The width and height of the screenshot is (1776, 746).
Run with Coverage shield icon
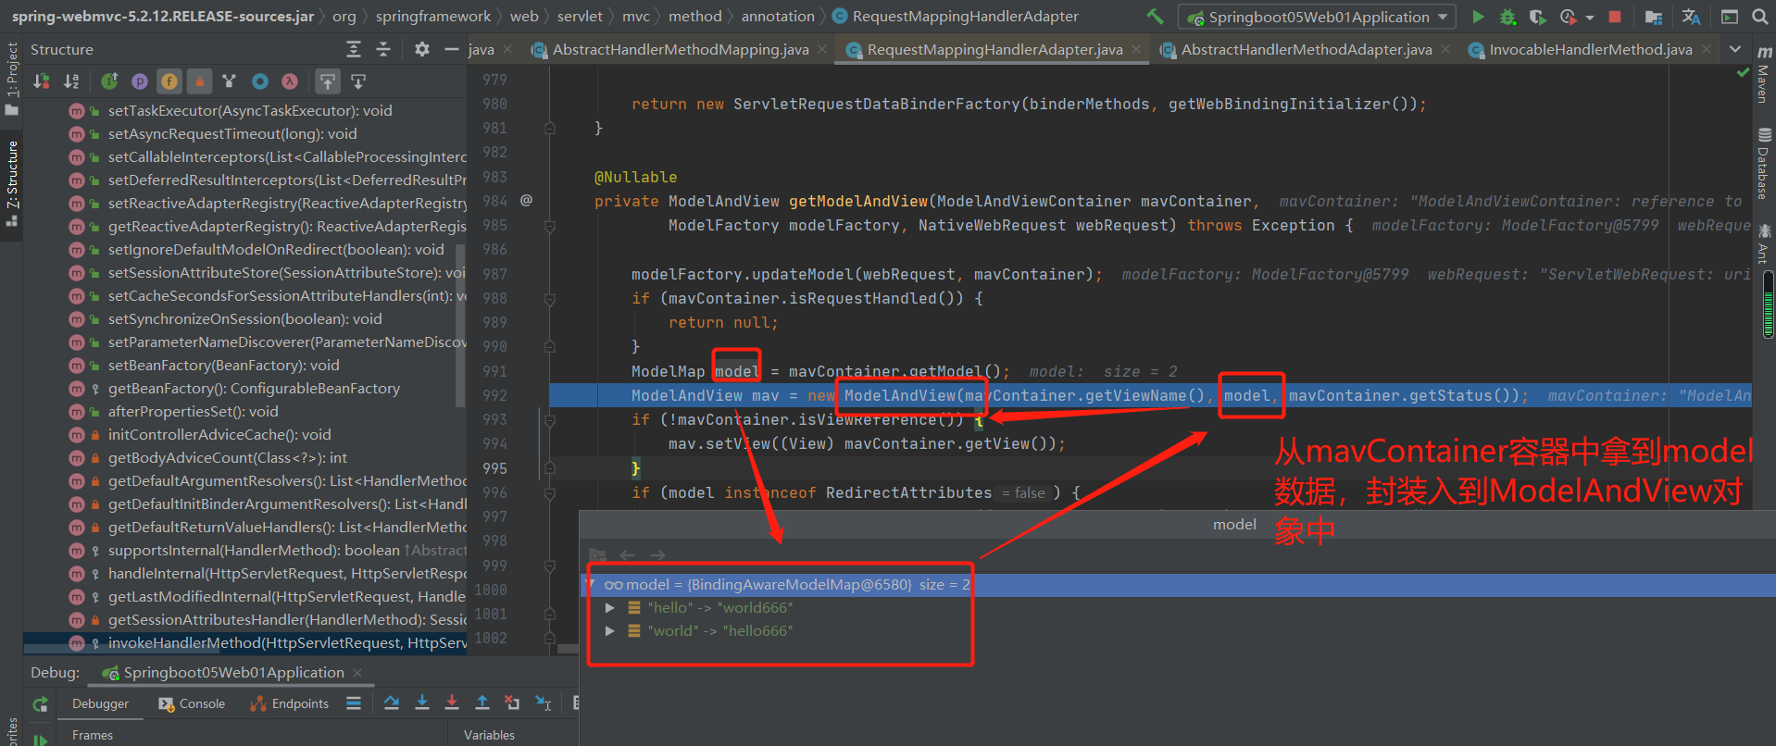click(1537, 17)
